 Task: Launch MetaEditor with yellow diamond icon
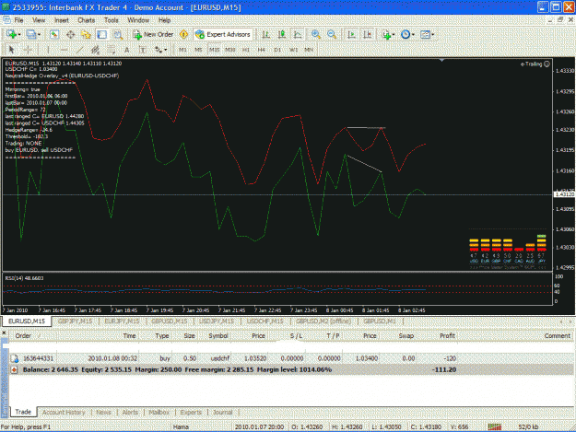[183, 34]
